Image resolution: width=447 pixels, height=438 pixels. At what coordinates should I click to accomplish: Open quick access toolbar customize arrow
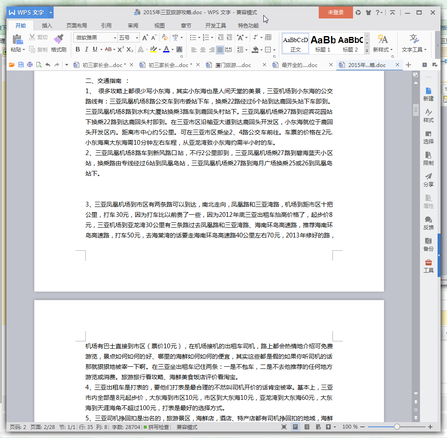click(x=66, y=65)
